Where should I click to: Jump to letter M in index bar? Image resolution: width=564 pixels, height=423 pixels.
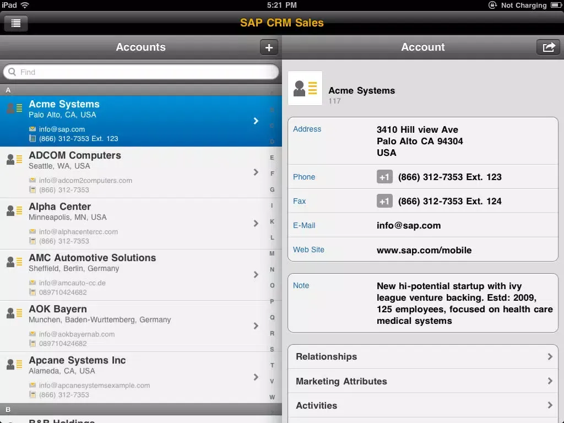tap(272, 253)
